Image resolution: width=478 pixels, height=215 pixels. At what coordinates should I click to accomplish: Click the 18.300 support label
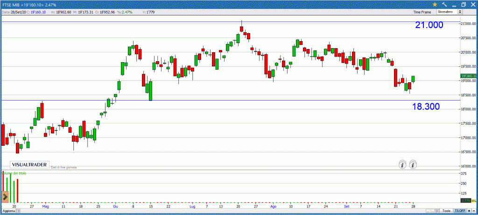426,107
